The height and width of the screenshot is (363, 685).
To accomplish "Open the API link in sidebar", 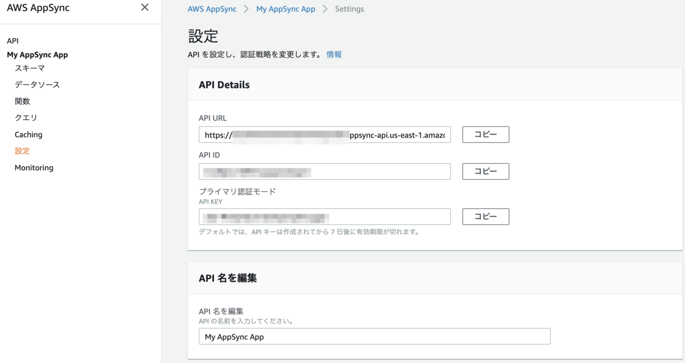I will 13,41.
